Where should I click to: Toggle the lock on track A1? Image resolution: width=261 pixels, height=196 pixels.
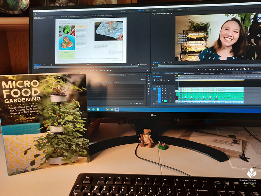157,94
